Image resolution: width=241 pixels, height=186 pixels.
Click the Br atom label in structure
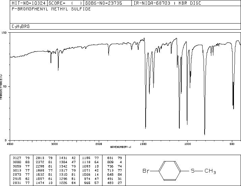(x=146, y=171)
